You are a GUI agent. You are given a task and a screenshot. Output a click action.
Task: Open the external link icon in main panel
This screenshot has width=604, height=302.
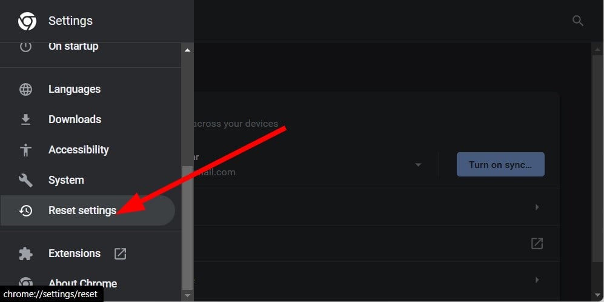537,243
